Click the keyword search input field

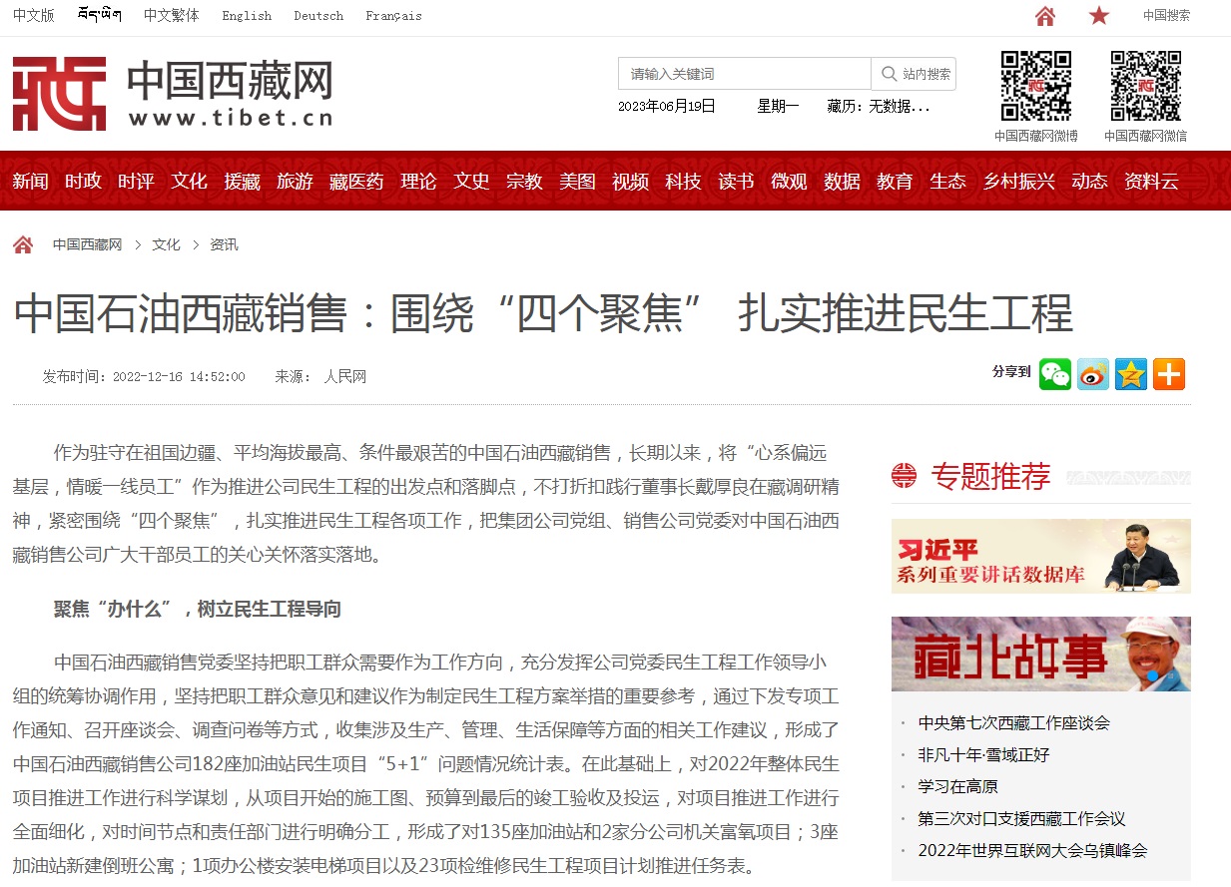point(745,74)
